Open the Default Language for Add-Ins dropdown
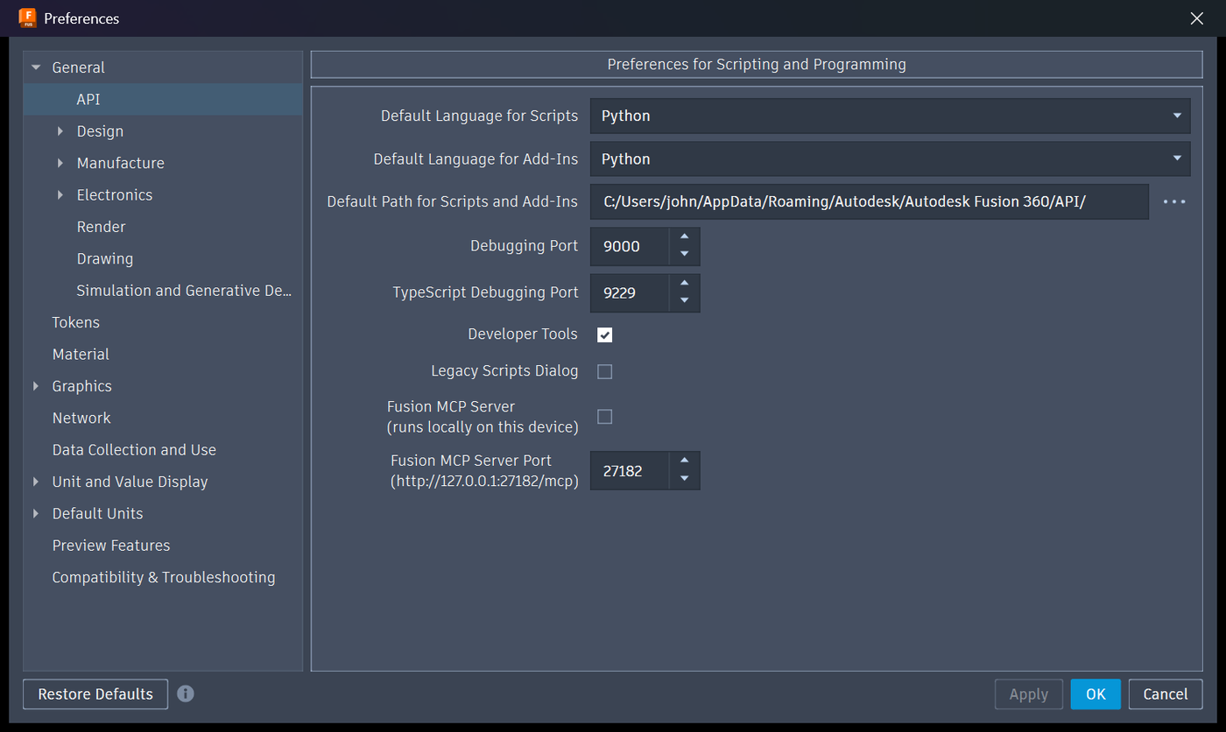 tap(890, 159)
